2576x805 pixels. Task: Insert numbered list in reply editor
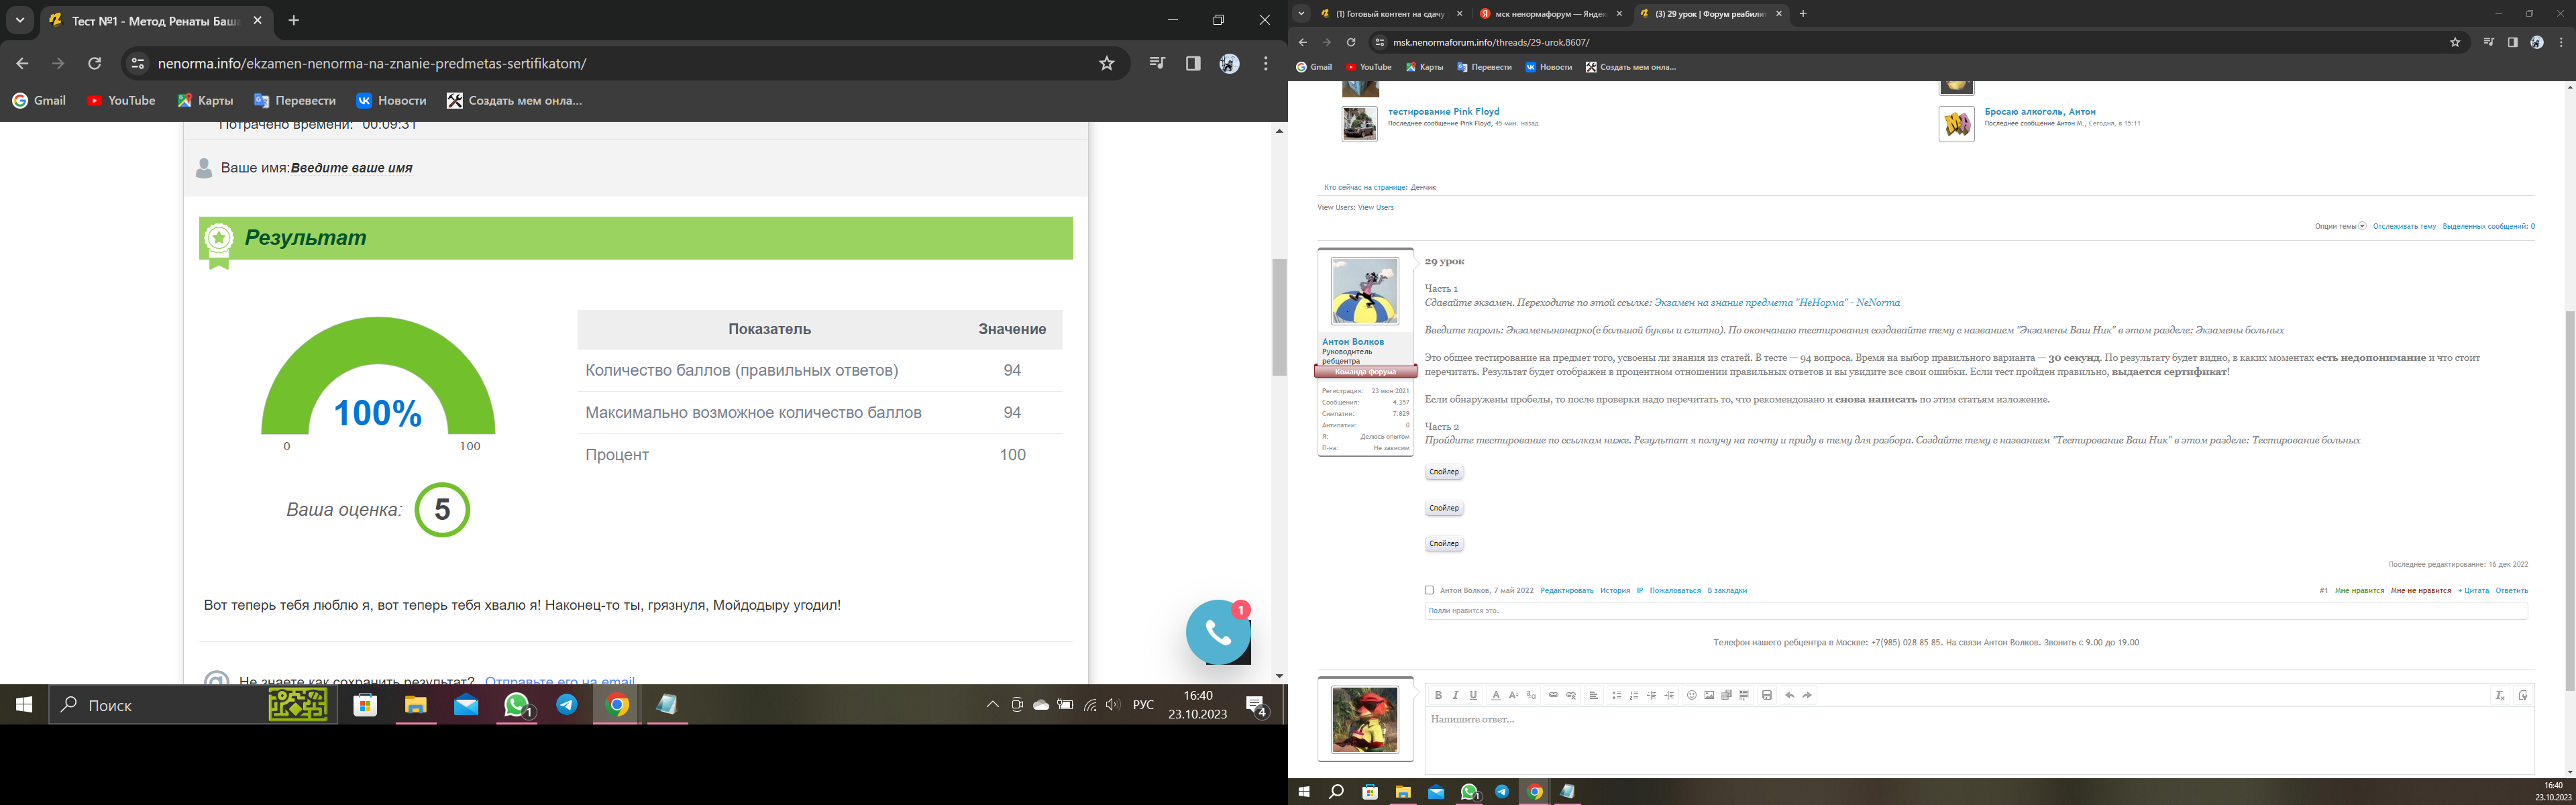click(x=1634, y=695)
